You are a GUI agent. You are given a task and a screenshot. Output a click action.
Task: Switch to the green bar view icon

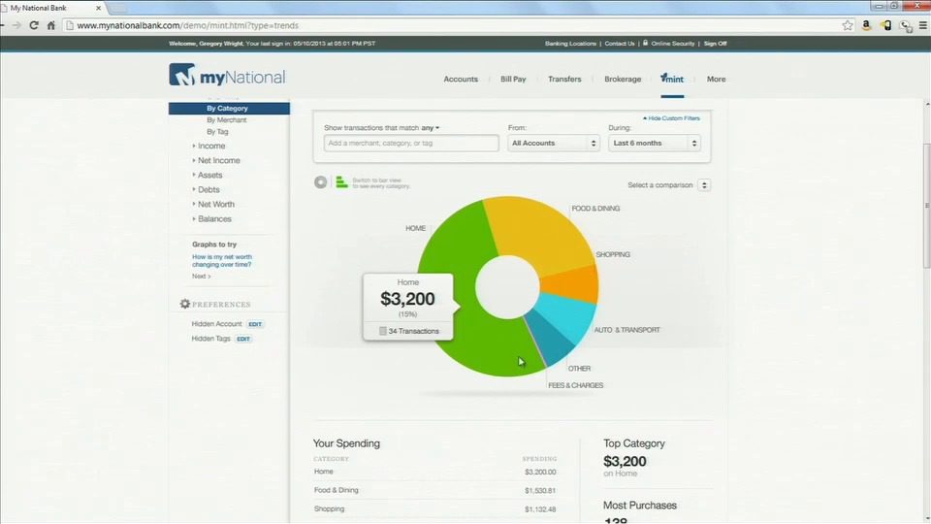coord(341,182)
